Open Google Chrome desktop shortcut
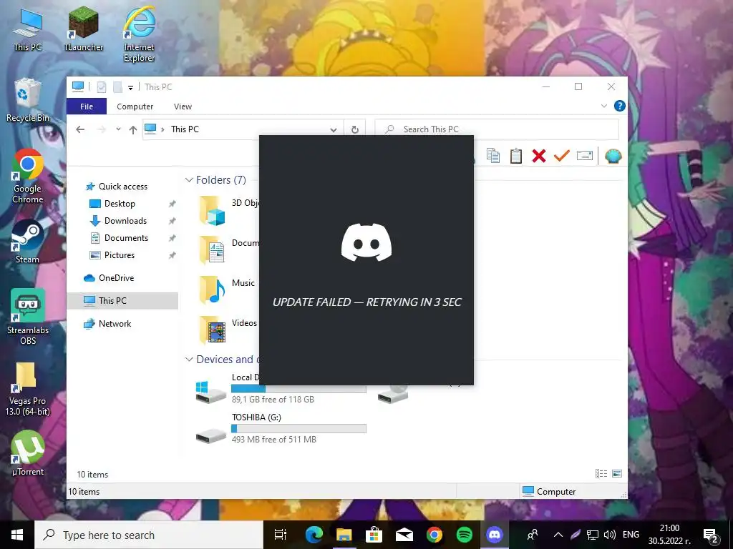 (28, 177)
